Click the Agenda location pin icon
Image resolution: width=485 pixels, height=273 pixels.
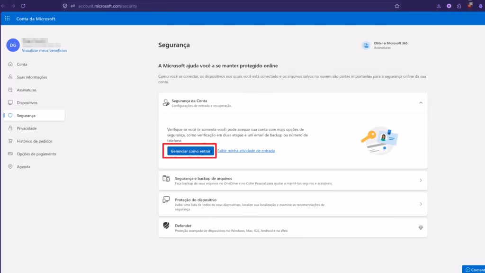[x=10, y=166]
